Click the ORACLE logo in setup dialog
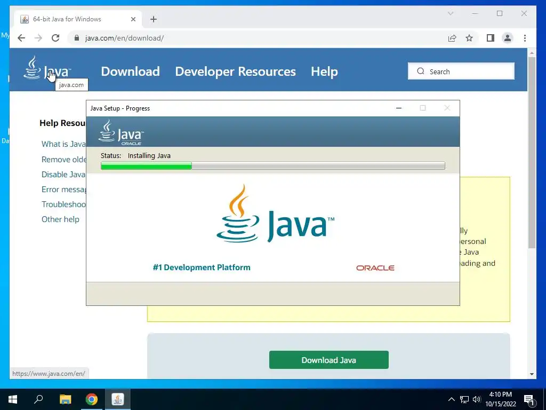546x410 pixels. (x=375, y=268)
